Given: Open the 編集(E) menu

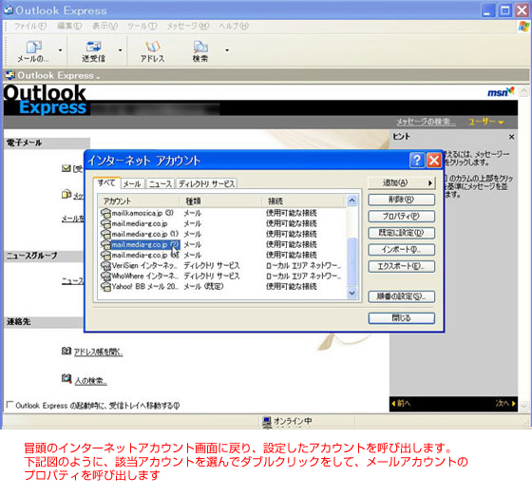Looking at the screenshot, I should 69,26.
